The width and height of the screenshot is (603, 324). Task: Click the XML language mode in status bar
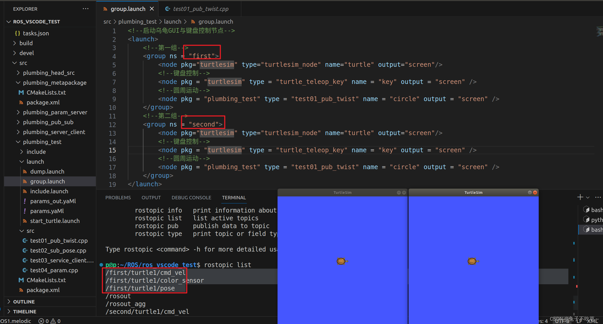[x=593, y=321]
